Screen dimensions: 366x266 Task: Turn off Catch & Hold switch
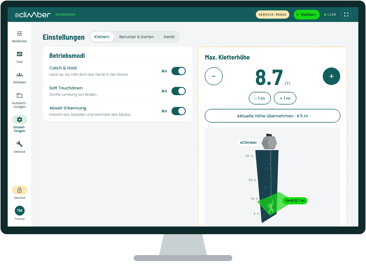[179, 71]
